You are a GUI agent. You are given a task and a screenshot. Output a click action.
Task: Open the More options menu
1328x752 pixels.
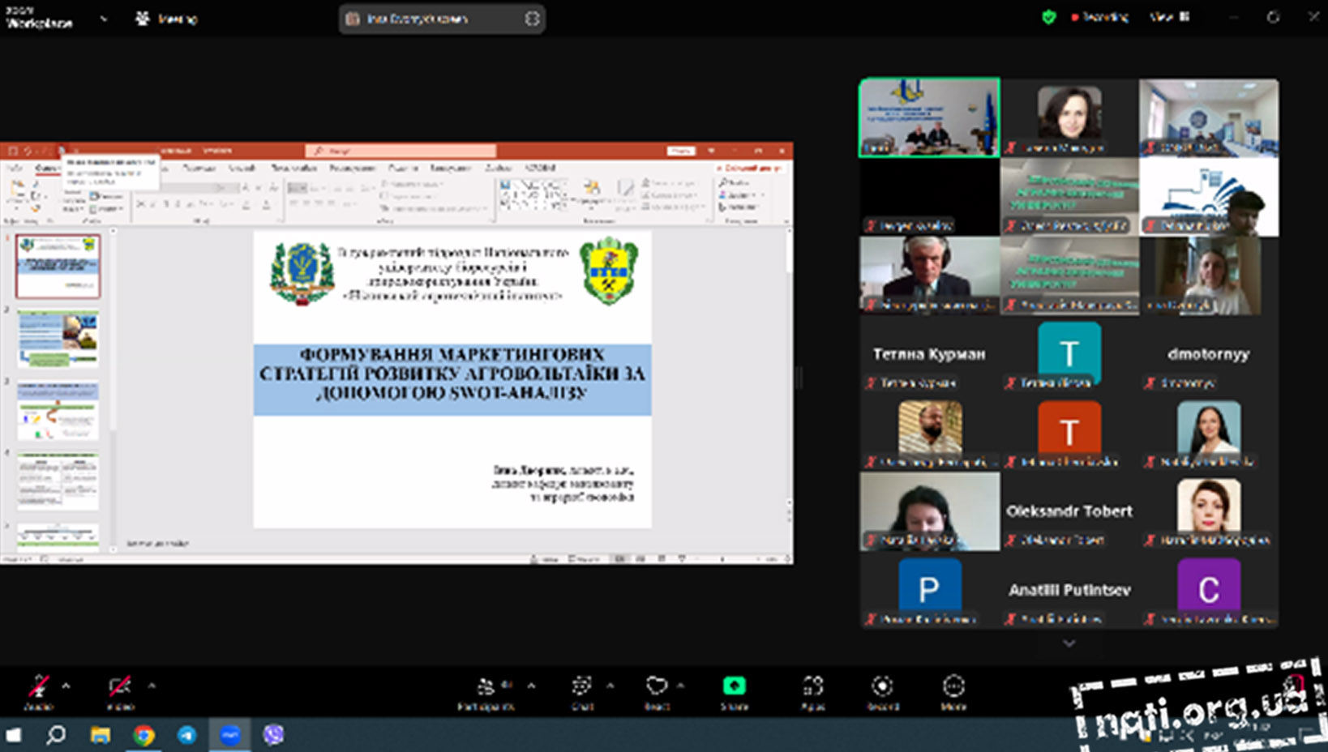point(953,687)
